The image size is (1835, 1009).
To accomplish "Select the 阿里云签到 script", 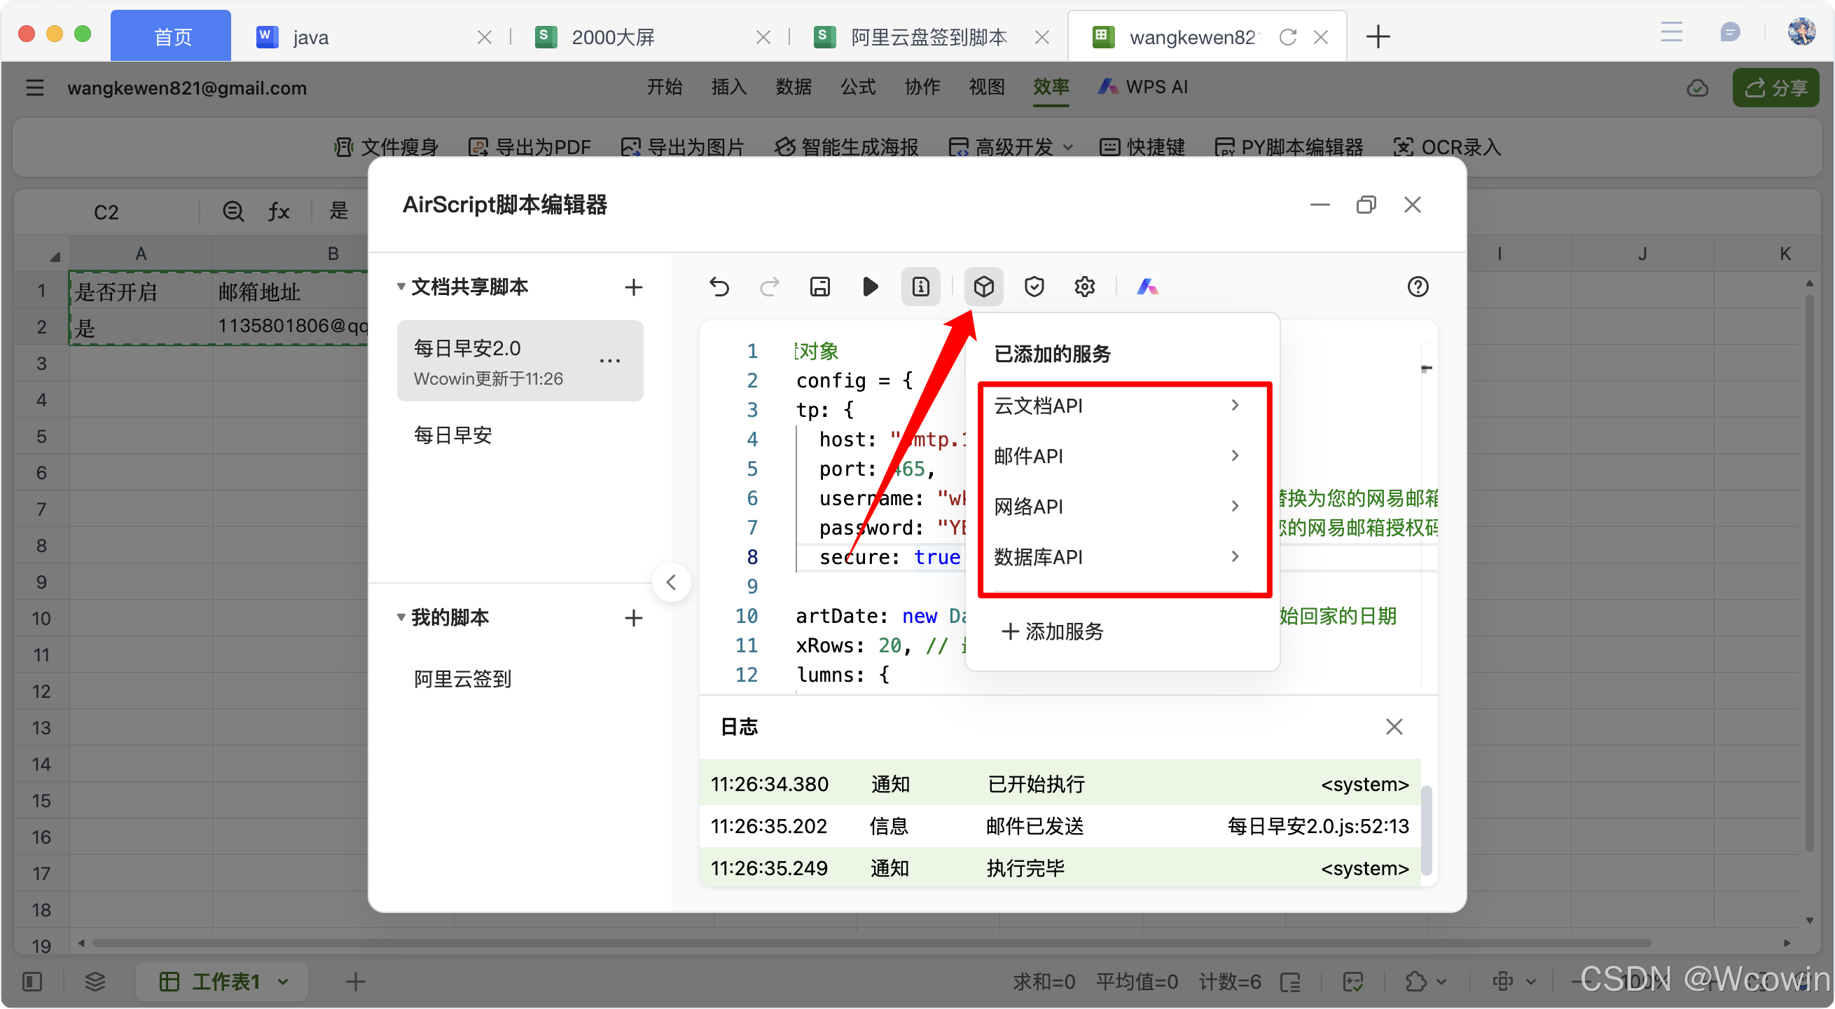I will pyautogui.click(x=462, y=679).
